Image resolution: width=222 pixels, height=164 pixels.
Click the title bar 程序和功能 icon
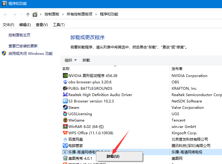4,4
